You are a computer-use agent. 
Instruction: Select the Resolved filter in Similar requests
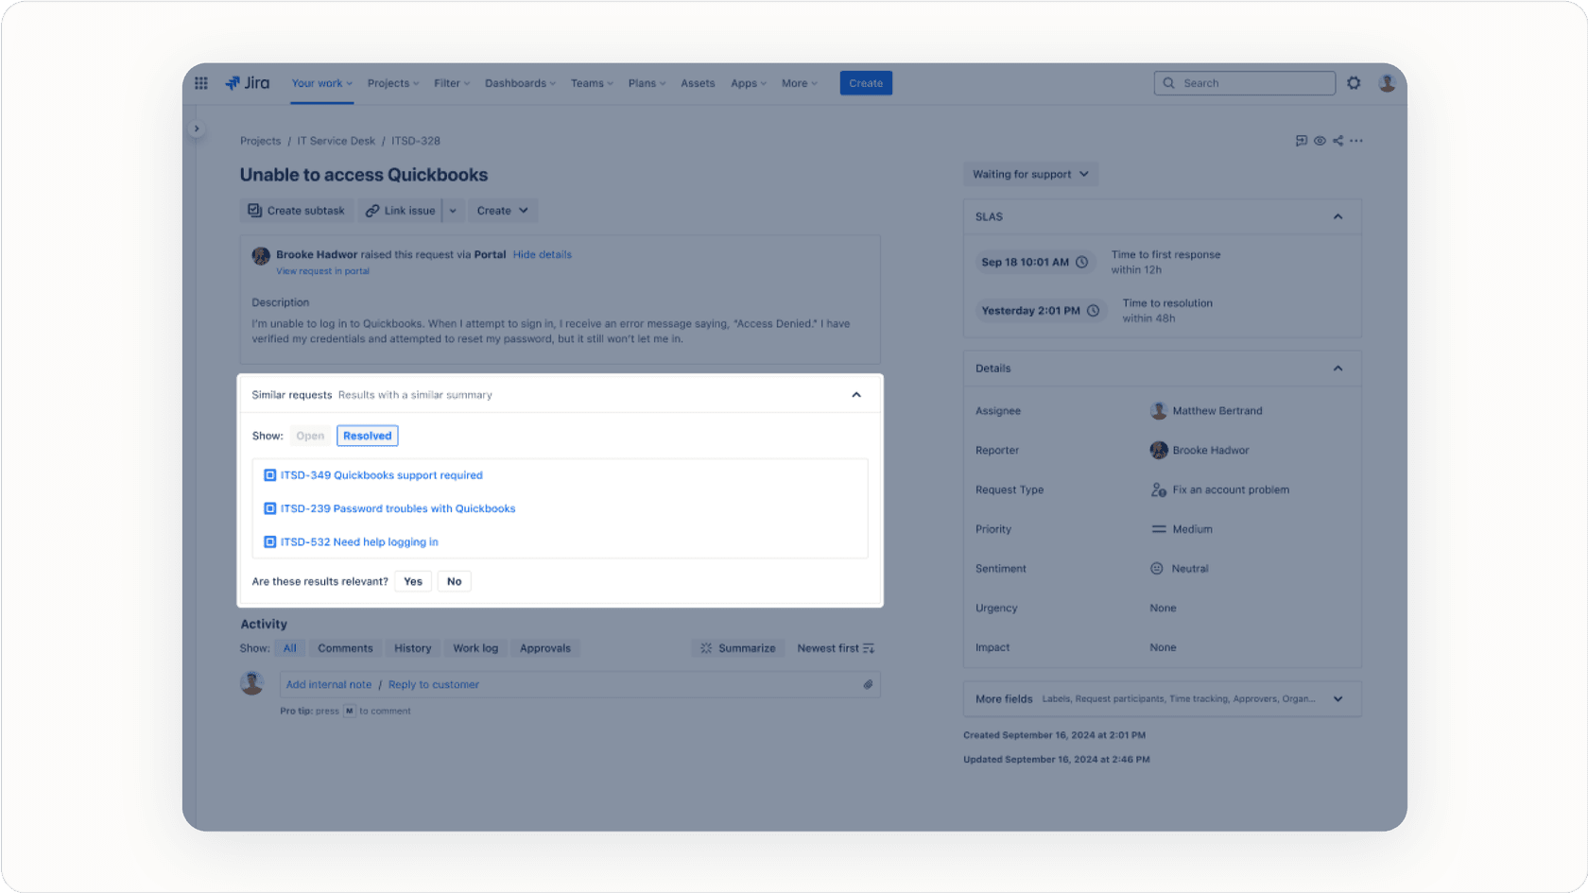point(367,436)
